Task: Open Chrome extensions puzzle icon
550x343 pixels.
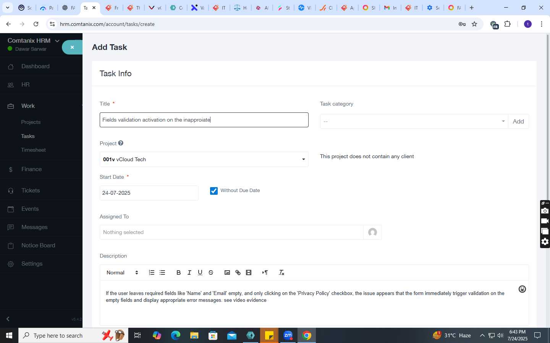Action: (508, 24)
